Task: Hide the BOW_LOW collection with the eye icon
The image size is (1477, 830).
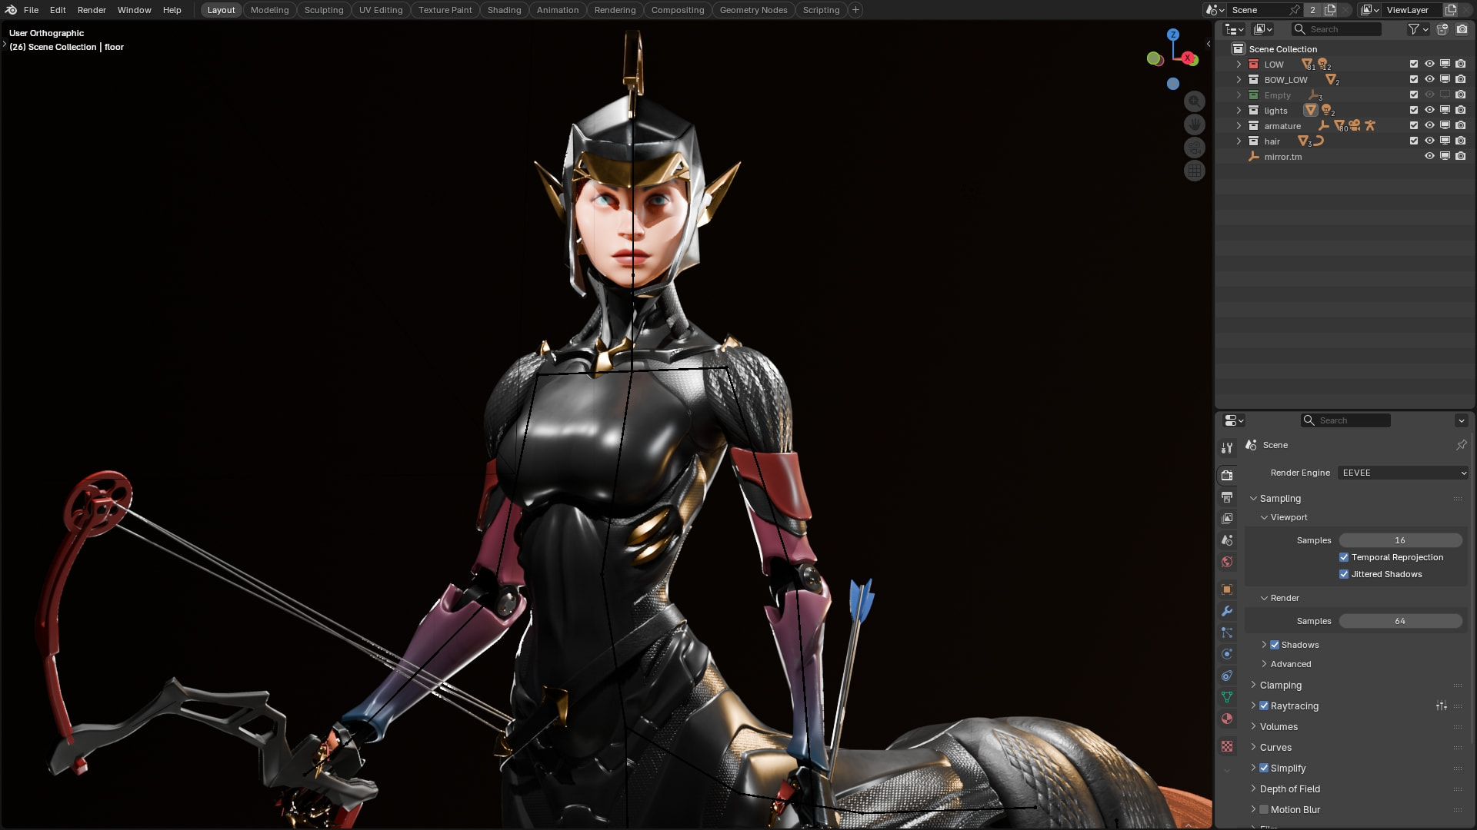Action: coord(1429,79)
